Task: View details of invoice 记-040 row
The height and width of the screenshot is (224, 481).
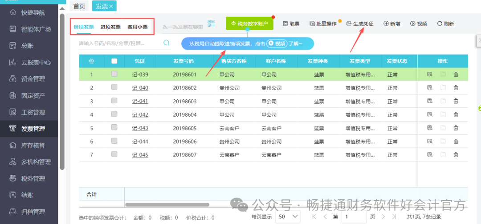Action: [430, 88]
